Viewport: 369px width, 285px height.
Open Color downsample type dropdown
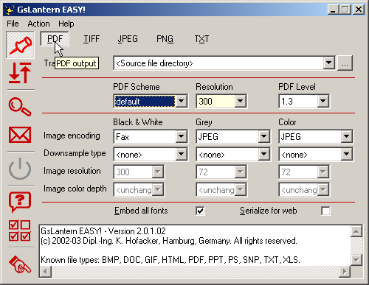tap(347, 154)
